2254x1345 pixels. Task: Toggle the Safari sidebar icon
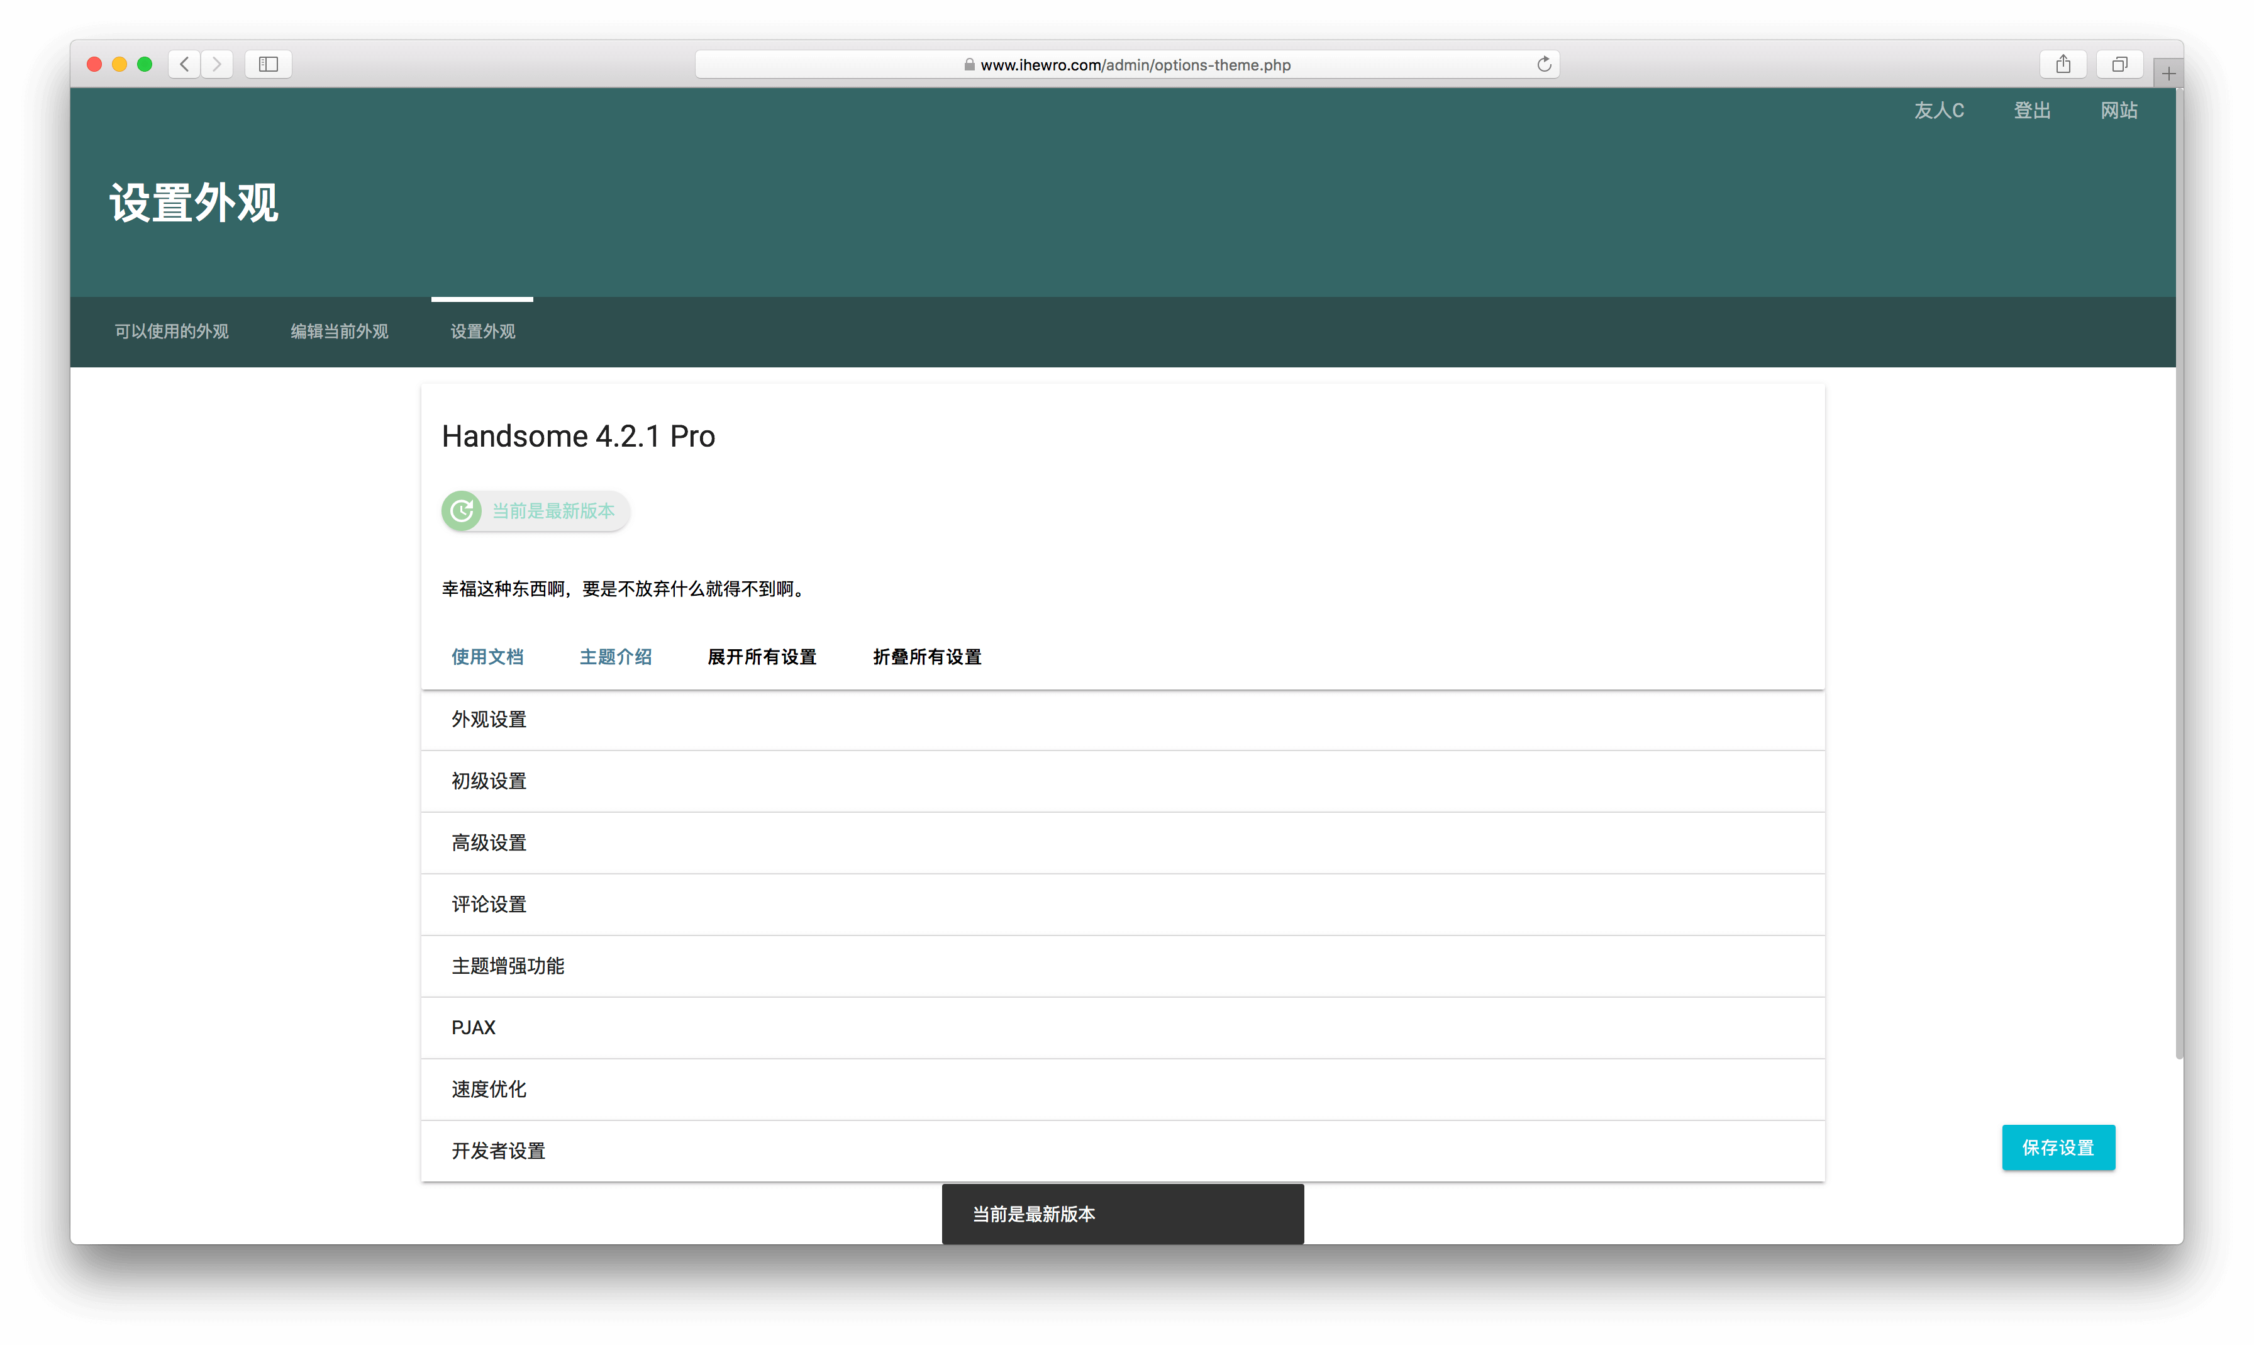click(x=268, y=64)
